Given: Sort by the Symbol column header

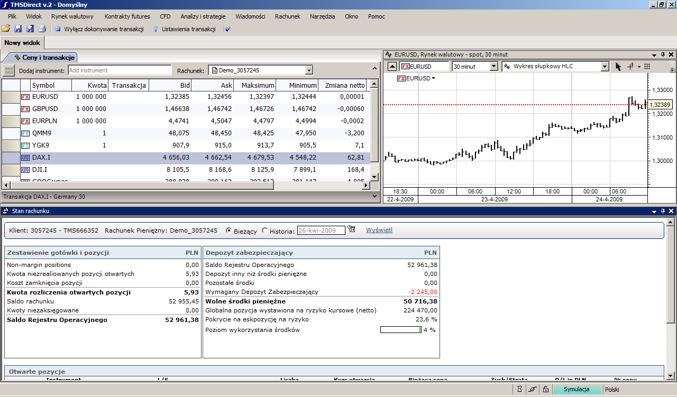Looking at the screenshot, I should coord(51,85).
